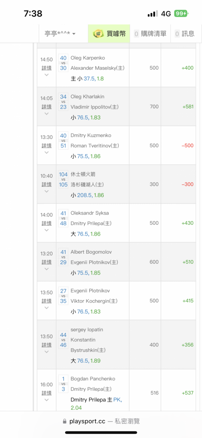This screenshot has height=438, width=202.
Task: Open the 44 vs 46 Lopatin score box
Action: pyautogui.click(x=63, y=340)
